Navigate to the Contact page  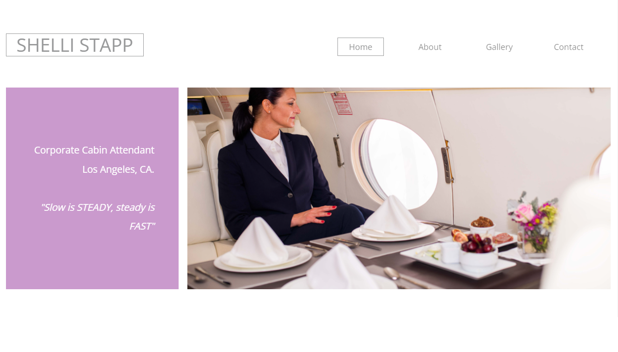pos(568,47)
